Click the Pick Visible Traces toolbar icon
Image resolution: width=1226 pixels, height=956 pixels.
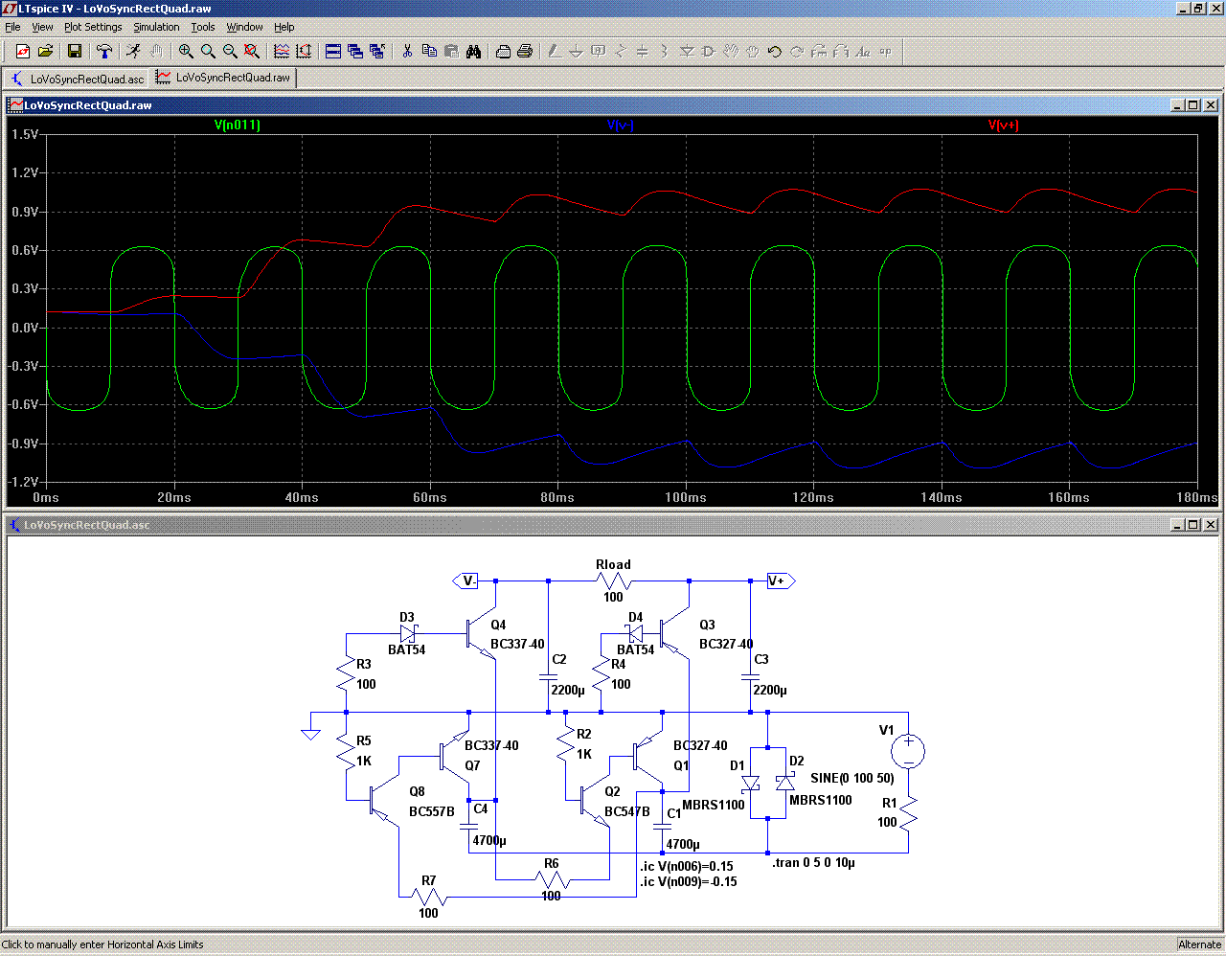click(x=282, y=51)
